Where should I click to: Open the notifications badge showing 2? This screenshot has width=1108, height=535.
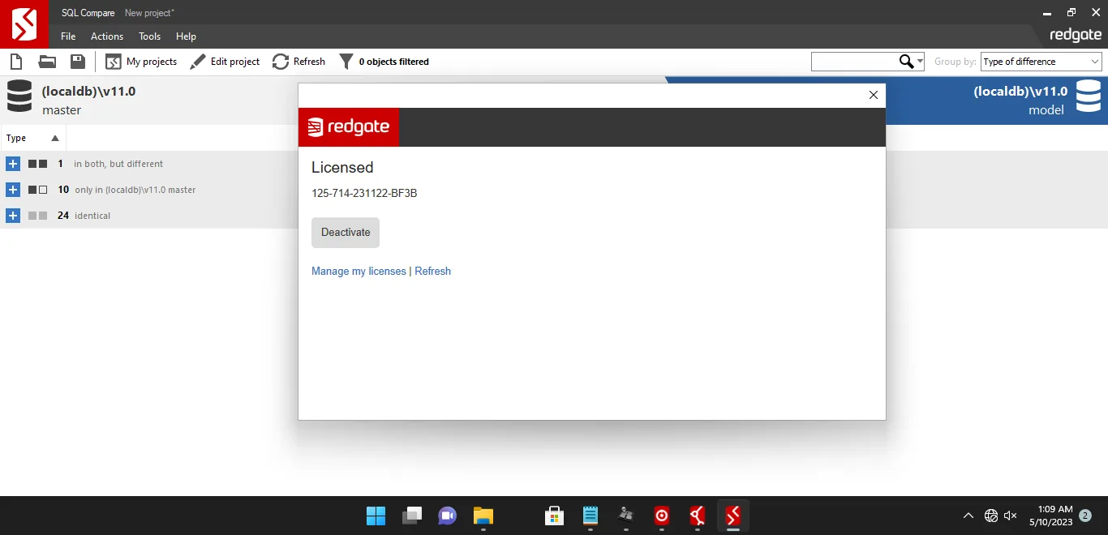click(x=1086, y=516)
